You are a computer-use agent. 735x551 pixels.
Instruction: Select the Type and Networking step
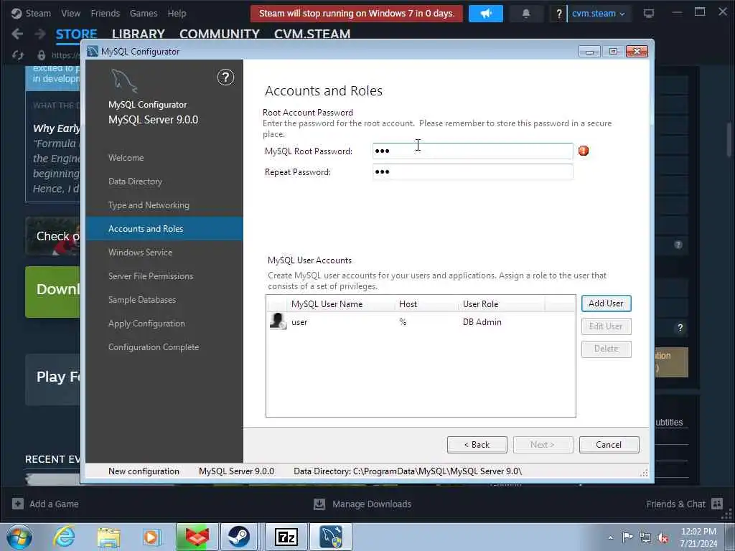point(149,204)
